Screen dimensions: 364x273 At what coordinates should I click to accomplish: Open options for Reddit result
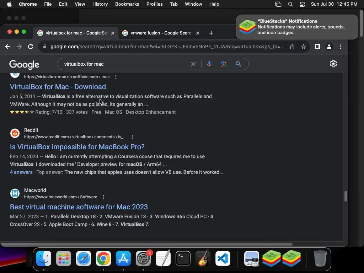tap(133, 137)
